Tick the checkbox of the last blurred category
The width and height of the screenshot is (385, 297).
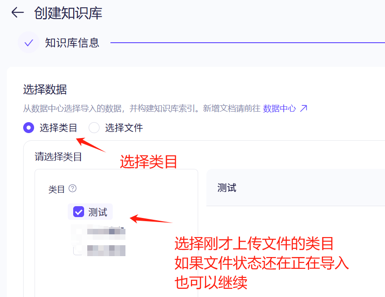point(78,250)
